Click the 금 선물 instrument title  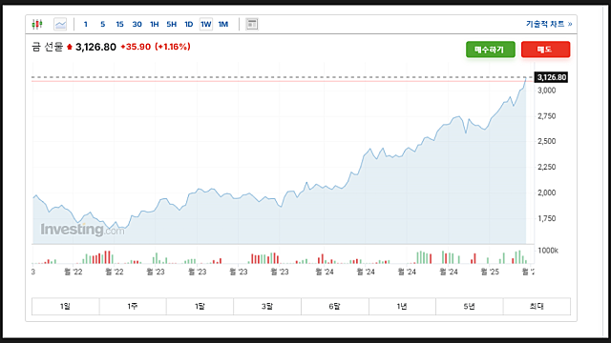(47, 47)
